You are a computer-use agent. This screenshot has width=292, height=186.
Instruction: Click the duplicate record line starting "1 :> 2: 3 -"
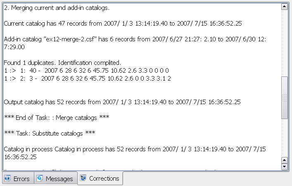tap(87, 79)
